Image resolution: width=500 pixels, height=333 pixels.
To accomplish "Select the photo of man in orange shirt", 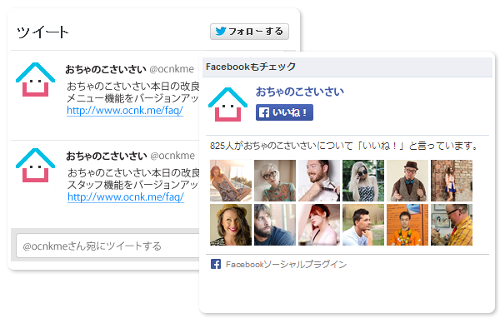I will 407,225.
